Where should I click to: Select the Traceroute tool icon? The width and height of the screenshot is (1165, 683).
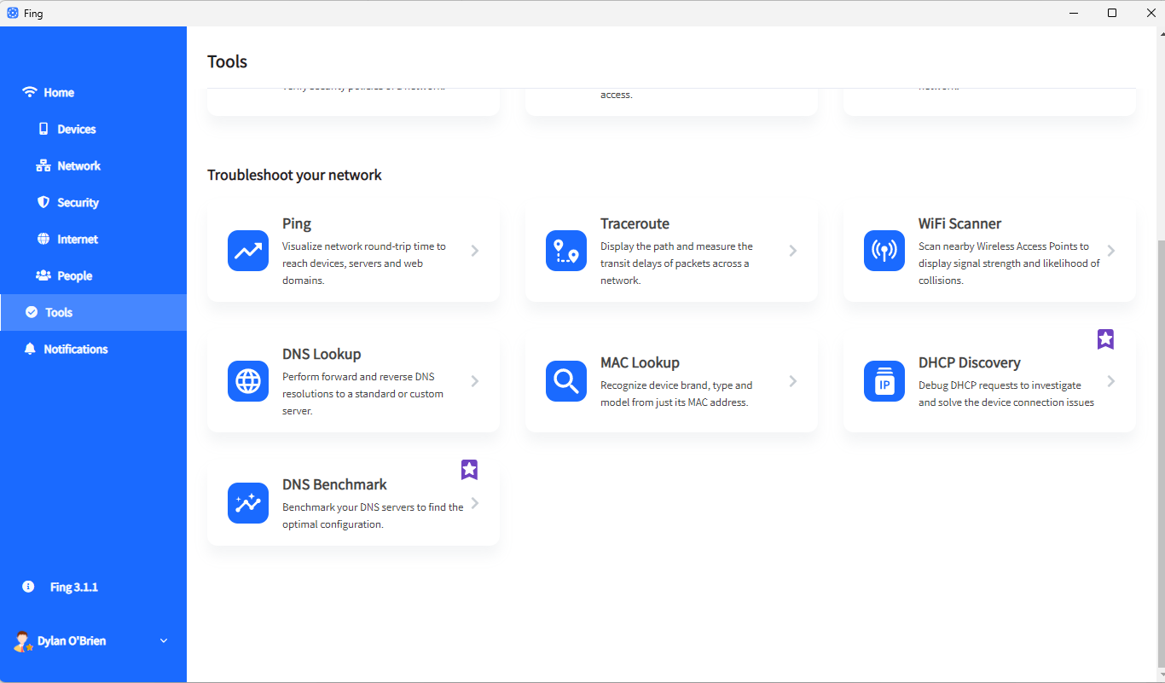click(565, 250)
